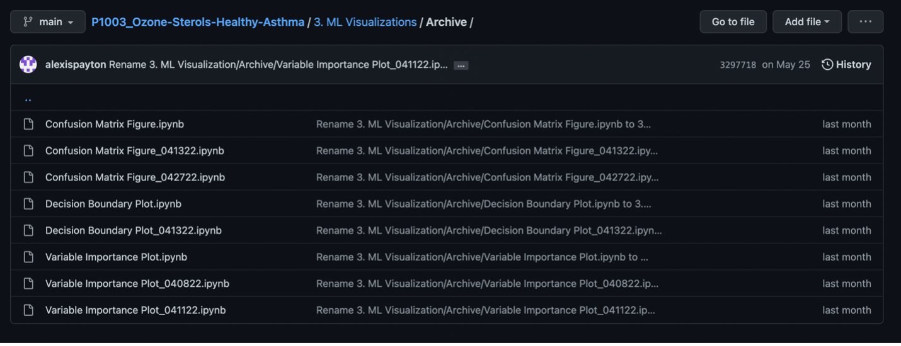
Task: Go up to parent directory (..)
Action: click(x=28, y=99)
